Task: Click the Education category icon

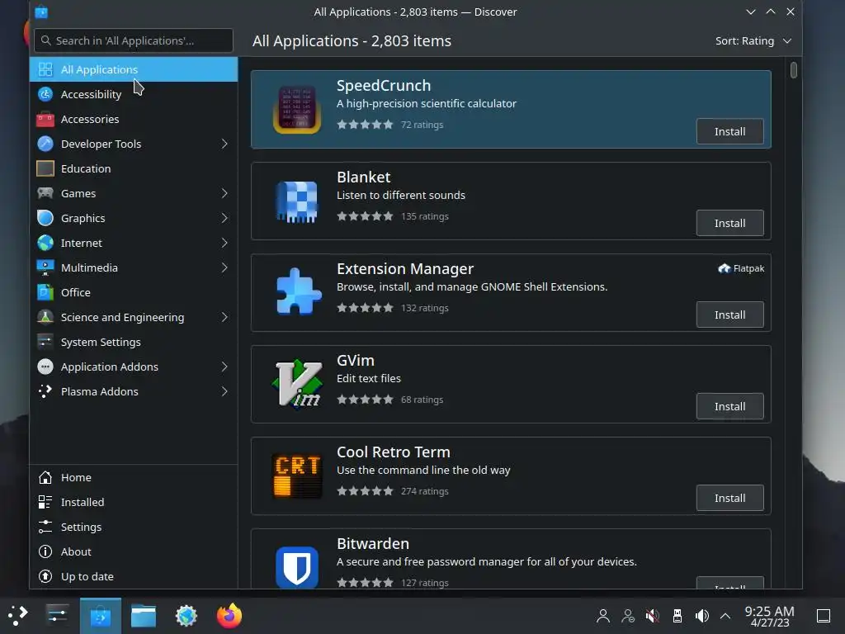Action: [x=45, y=168]
